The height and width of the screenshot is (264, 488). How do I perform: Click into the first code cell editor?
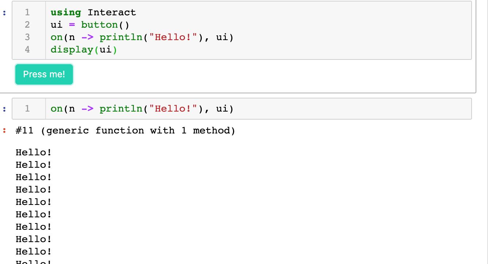tap(242, 31)
